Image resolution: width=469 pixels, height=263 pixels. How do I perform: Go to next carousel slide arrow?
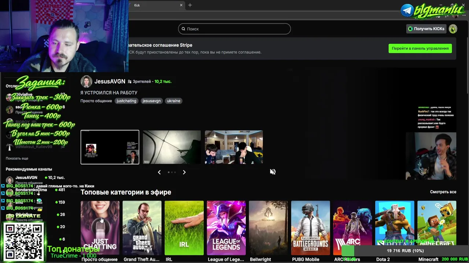point(184,172)
